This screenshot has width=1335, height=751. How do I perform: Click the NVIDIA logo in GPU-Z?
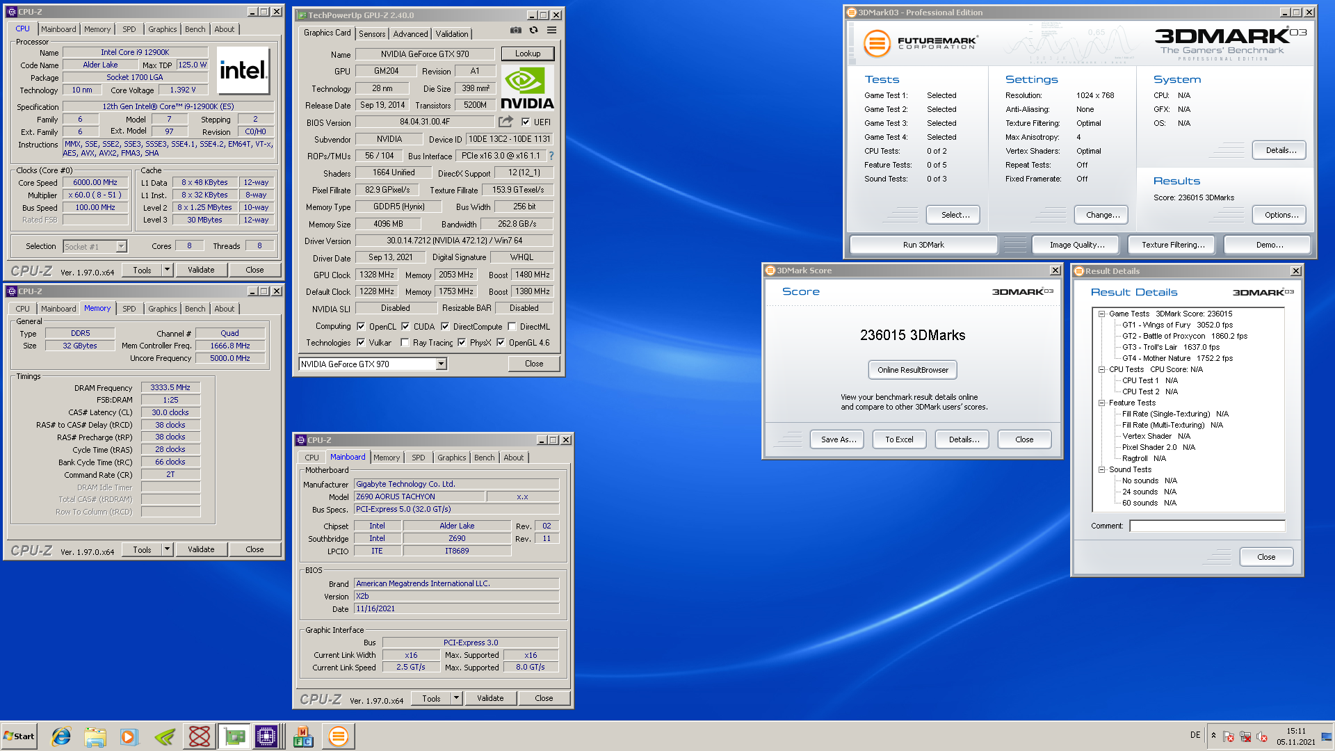tap(527, 88)
